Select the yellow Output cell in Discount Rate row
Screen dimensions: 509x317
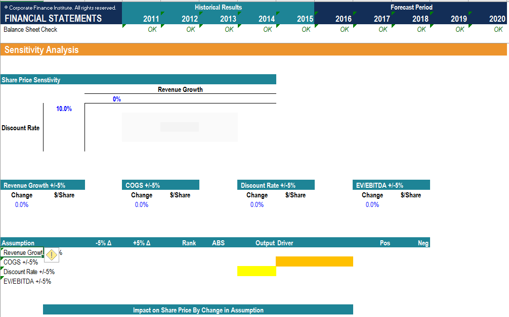point(256,271)
